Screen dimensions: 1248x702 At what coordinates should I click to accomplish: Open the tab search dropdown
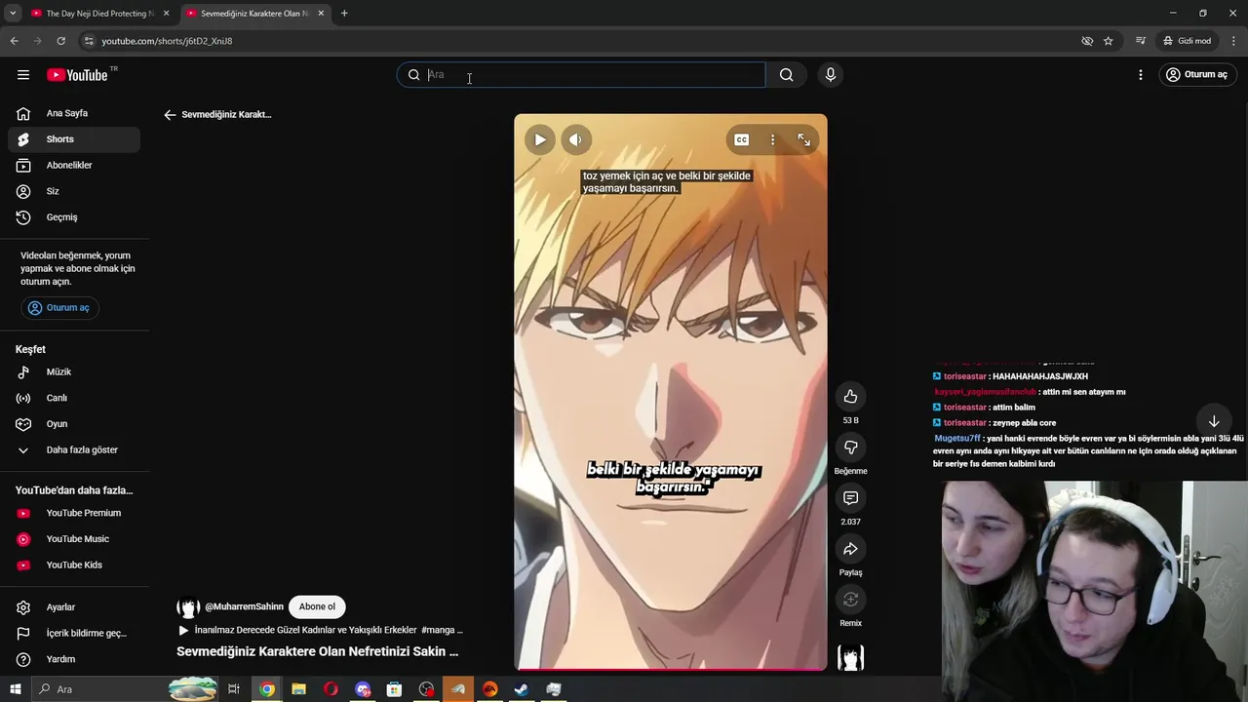click(13, 14)
